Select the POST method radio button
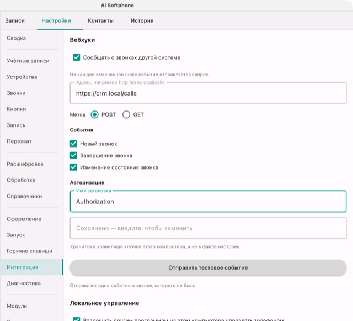353x321 pixels. (x=94, y=114)
